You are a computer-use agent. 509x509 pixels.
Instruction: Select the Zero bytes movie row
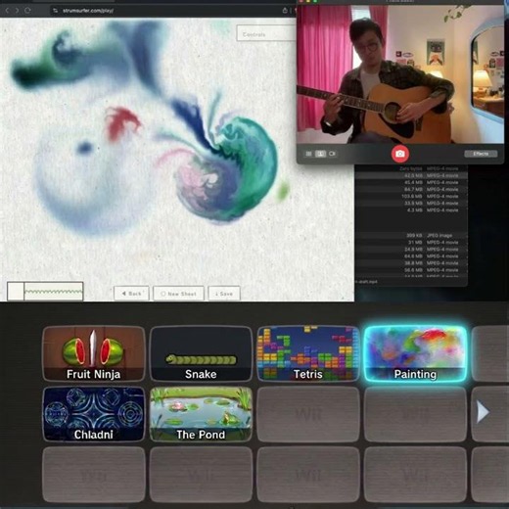411,168
